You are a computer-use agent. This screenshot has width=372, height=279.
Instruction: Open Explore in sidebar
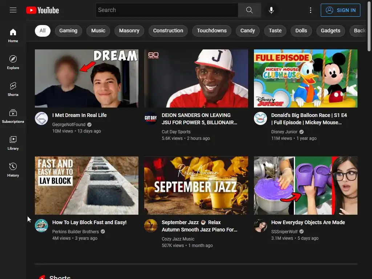point(13,62)
